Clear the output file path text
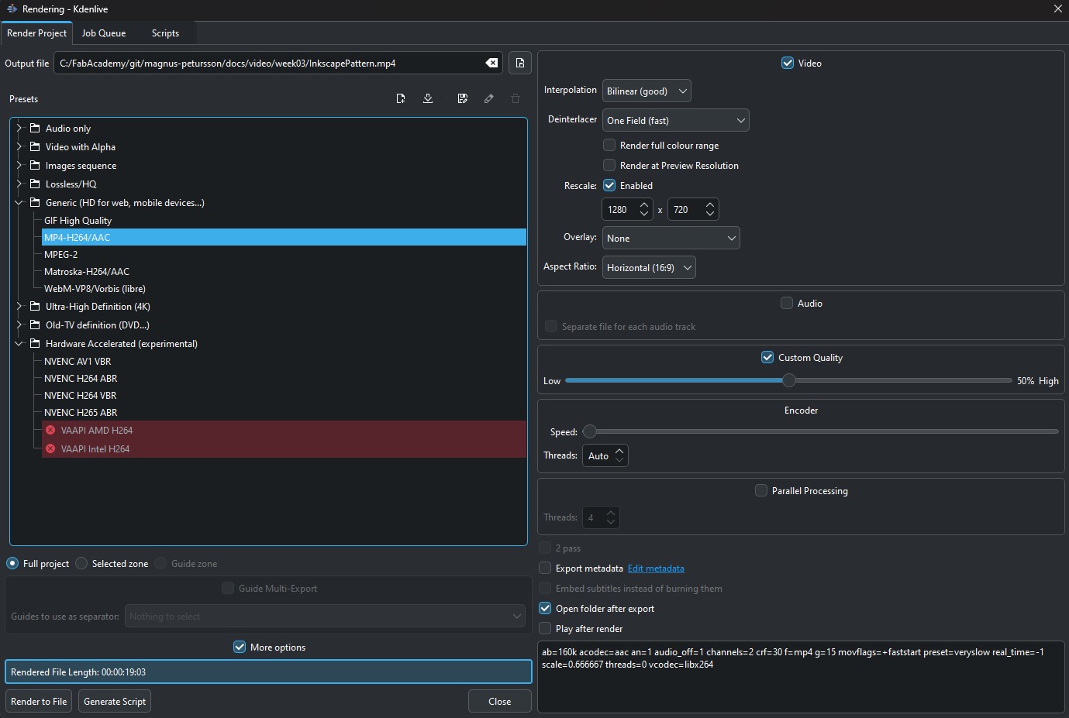Viewport: 1069px width, 718px height. click(491, 64)
